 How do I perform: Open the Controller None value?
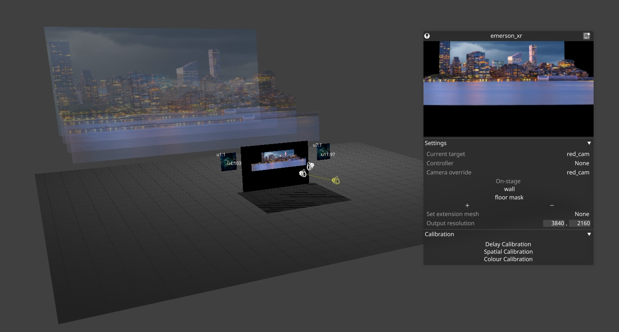click(582, 163)
